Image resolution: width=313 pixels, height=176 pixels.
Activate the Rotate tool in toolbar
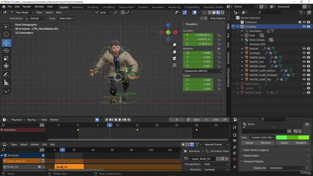[x=6, y=51]
